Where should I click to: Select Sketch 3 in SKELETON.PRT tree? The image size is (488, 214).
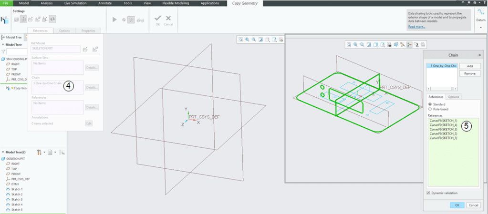(x=17, y=199)
